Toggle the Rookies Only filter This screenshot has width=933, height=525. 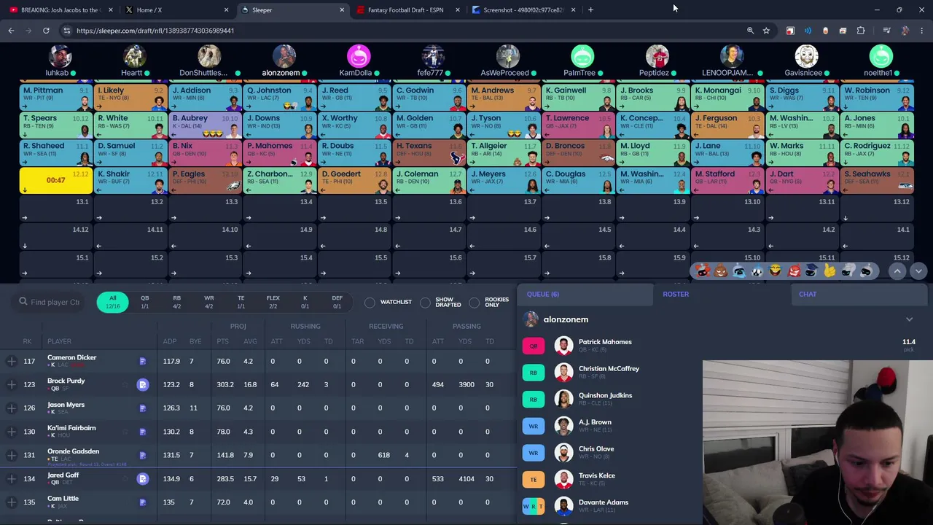pyautogui.click(x=475, y=302)
